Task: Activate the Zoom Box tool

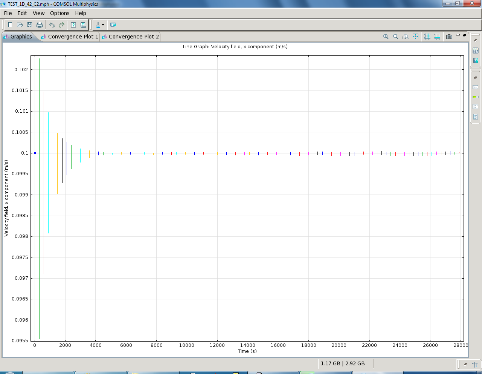Action: point(405,37)
